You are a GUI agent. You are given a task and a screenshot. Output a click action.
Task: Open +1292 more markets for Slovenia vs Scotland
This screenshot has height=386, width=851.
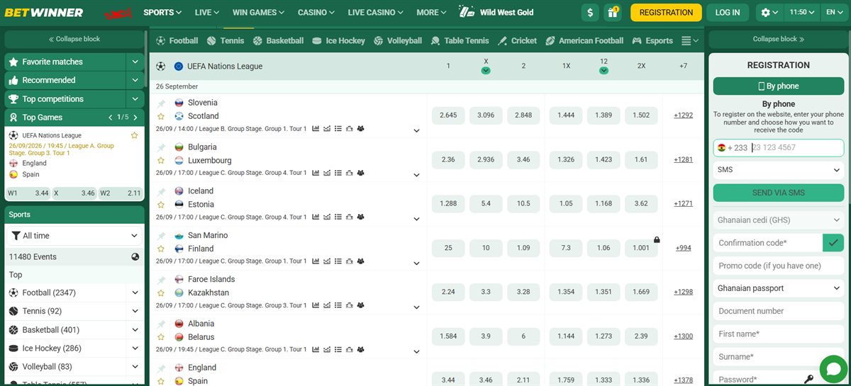click(x=684, y=115)
